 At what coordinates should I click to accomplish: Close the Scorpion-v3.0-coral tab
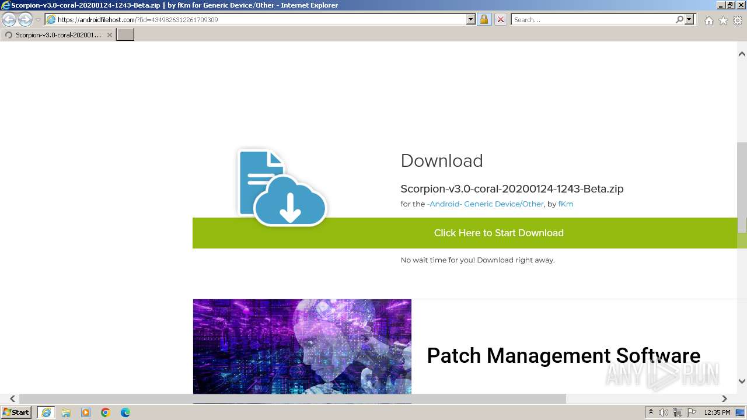109,35
